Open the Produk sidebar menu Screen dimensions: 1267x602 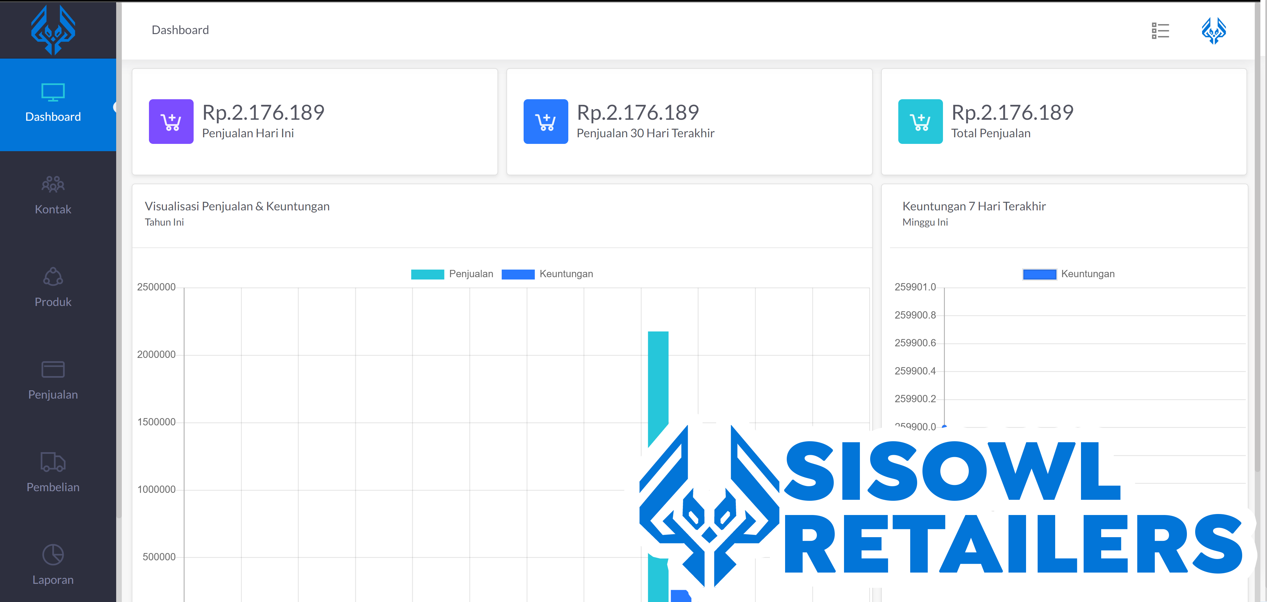(53, 290)
